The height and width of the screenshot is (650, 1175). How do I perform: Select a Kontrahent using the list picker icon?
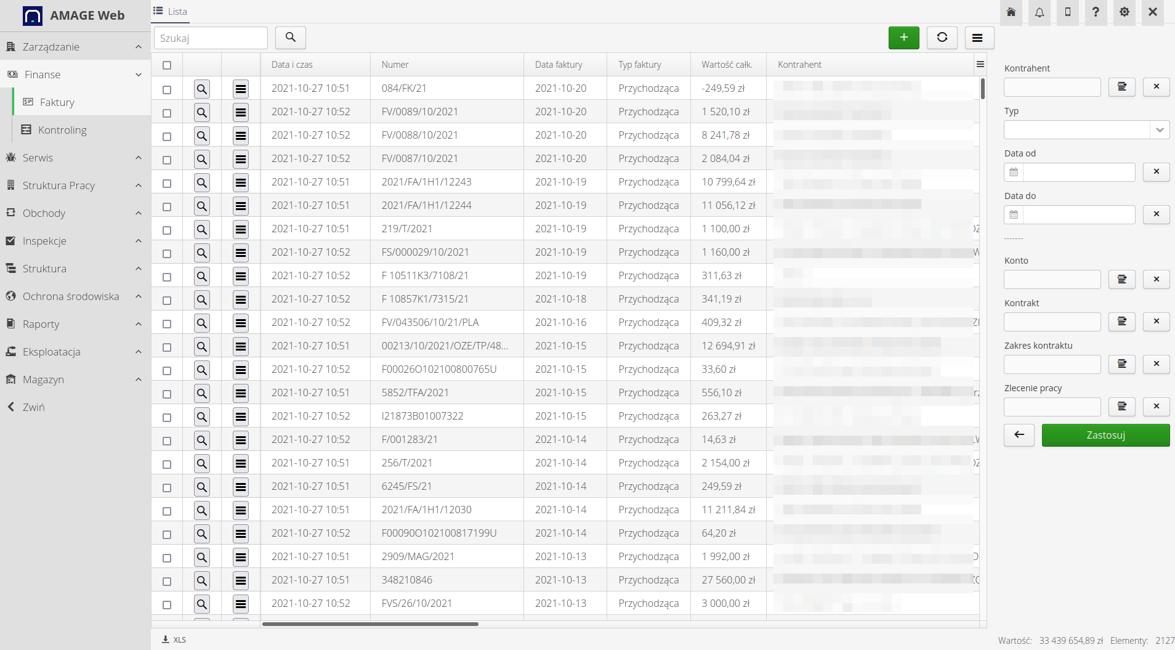pyautogui.click(x=1122, y=87)
